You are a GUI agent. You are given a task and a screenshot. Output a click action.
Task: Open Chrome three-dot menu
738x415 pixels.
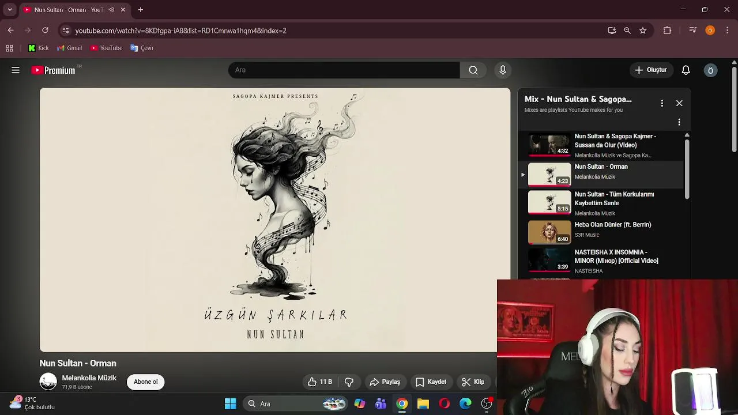click(x=728, y=31)
